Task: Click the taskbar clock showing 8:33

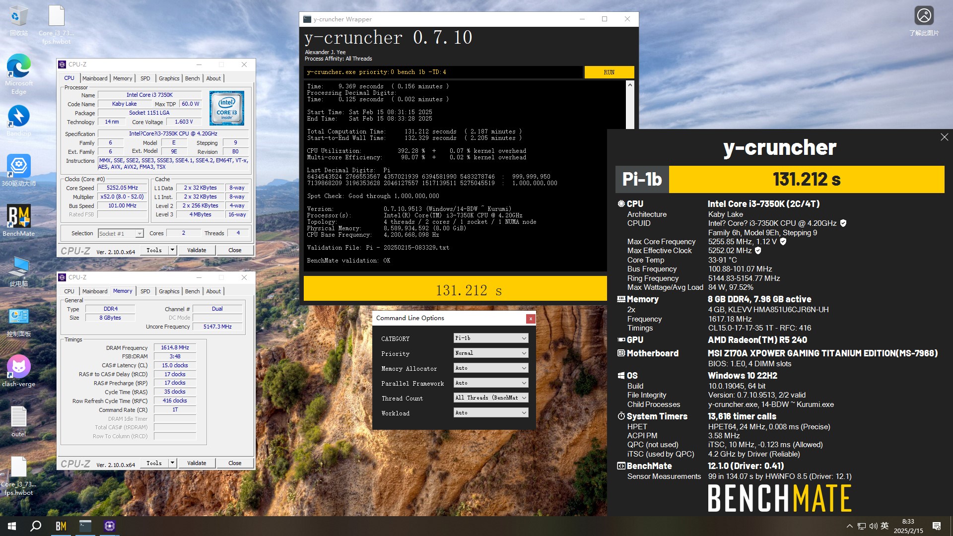Action: pos(908,526)
